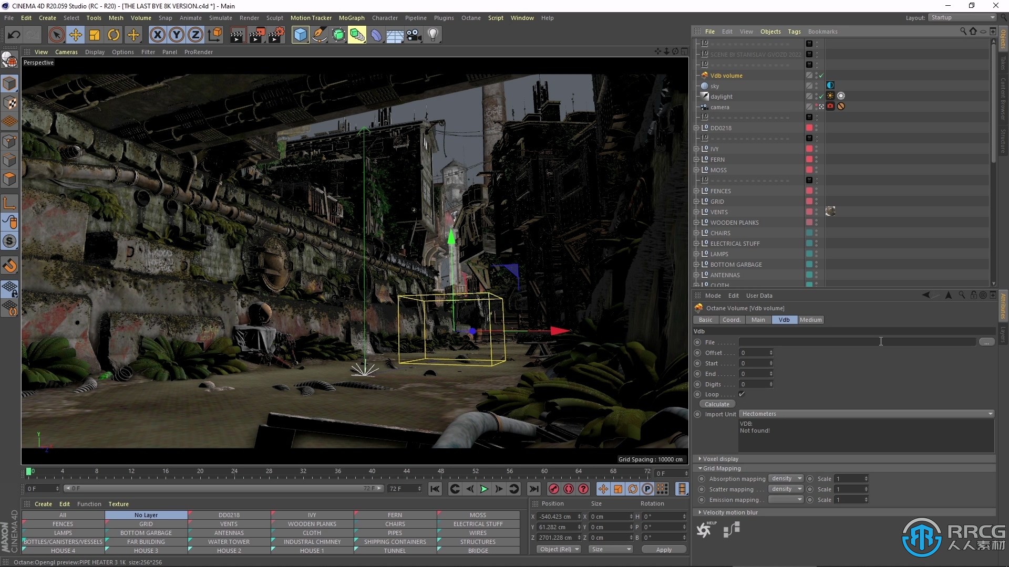Collapse the Grid Mapping section
Image resolution: width=1009 pixels, height=567 pixels.
pyautogui.click(x=722, y=468)
